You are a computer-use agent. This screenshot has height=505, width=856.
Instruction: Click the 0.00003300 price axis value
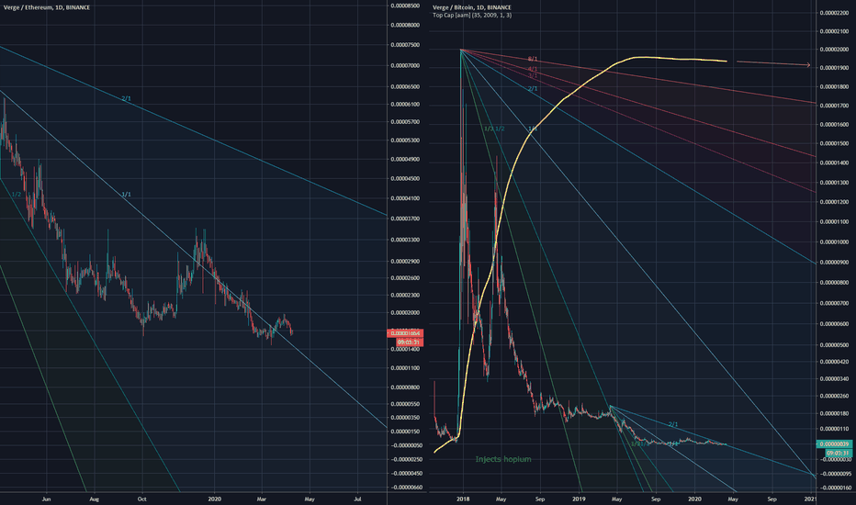(405, 240)
